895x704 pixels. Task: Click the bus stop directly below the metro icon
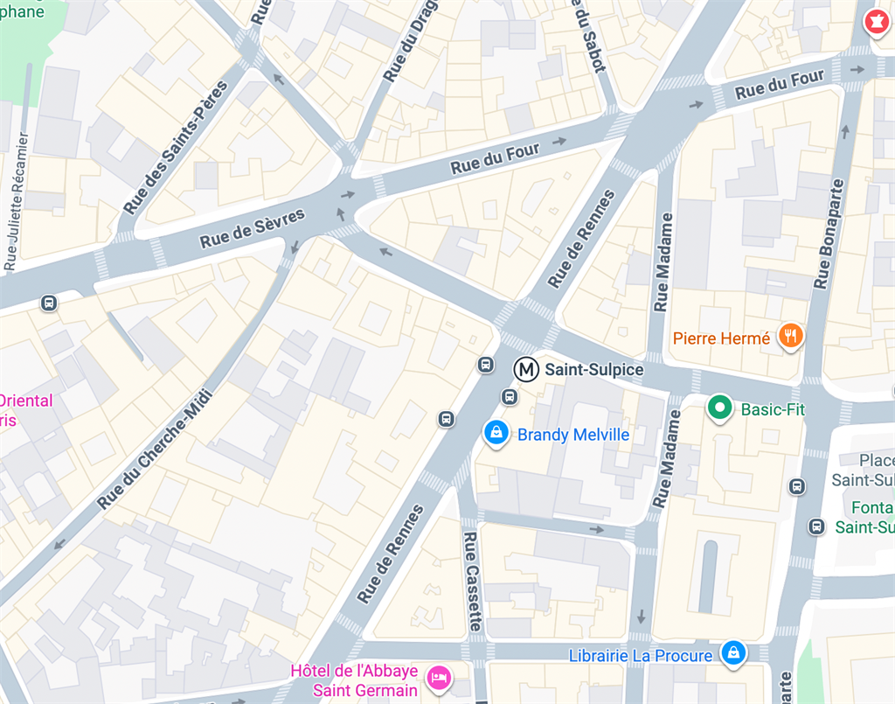click(510, 396)
